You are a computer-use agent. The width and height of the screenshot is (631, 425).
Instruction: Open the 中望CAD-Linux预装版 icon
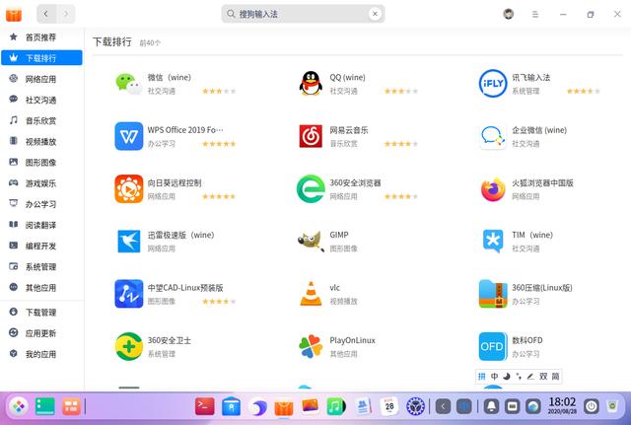129,294
